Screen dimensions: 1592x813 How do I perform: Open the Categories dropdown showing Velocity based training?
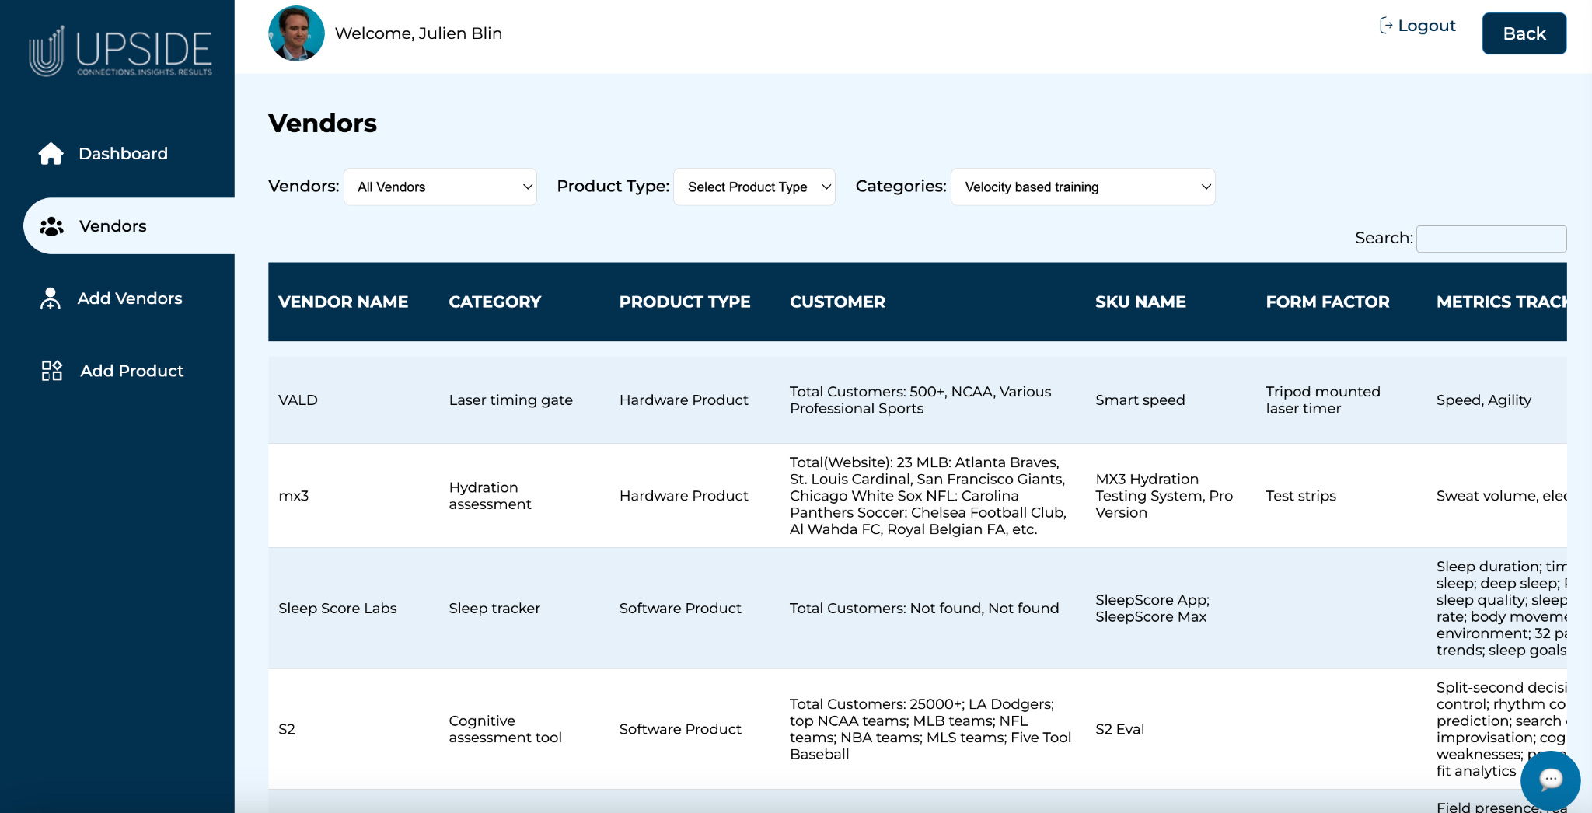[1083, 187]
